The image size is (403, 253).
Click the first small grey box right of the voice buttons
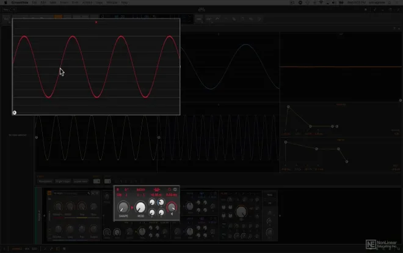point(96,182)
